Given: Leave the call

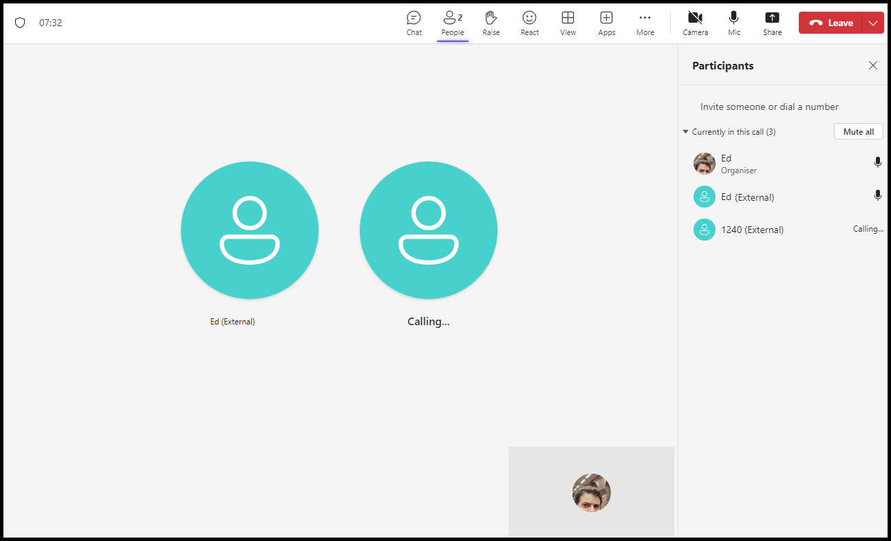Looking at the screenshot, I should click(x=830, y=23).
